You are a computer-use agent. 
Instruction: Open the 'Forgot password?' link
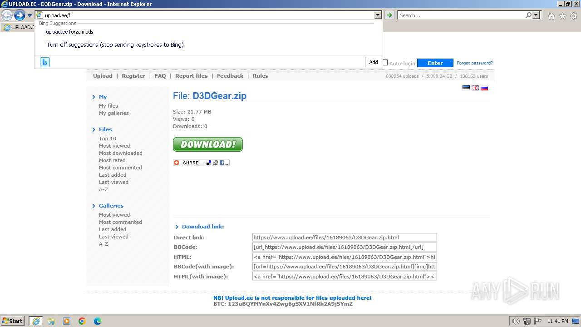tap(474, 63)
